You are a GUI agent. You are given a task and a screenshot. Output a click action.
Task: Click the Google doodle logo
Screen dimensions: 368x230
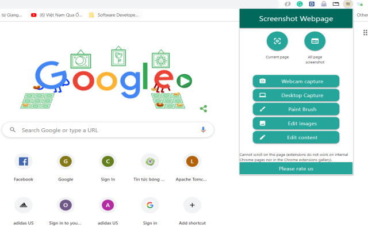point(105,79)
